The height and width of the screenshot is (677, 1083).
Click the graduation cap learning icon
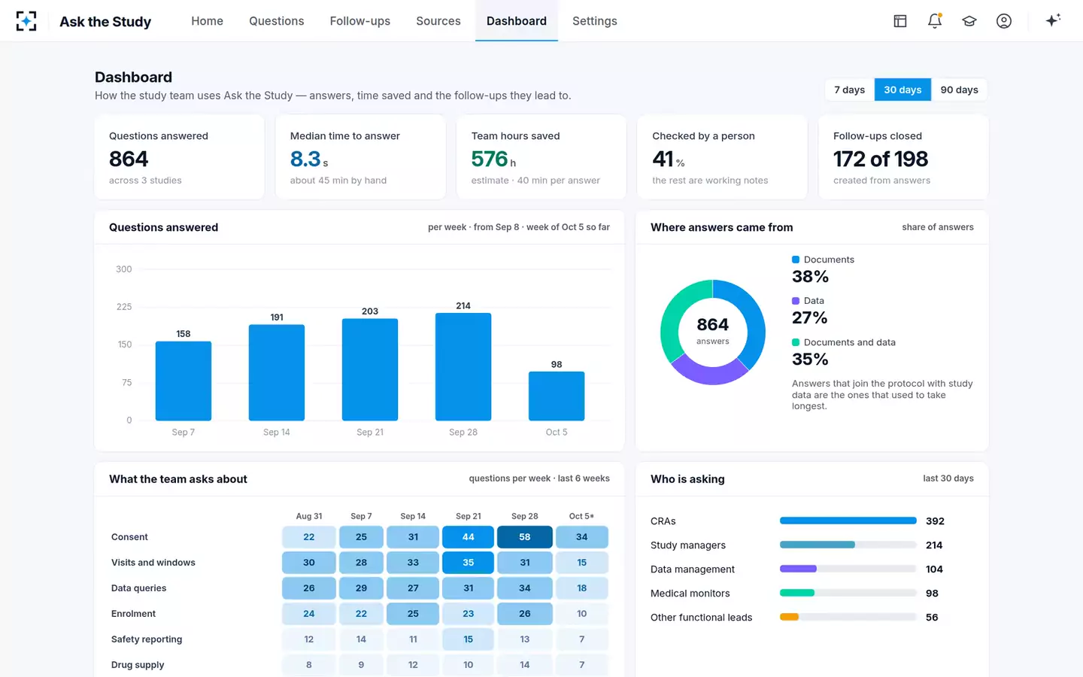point(969,21)
